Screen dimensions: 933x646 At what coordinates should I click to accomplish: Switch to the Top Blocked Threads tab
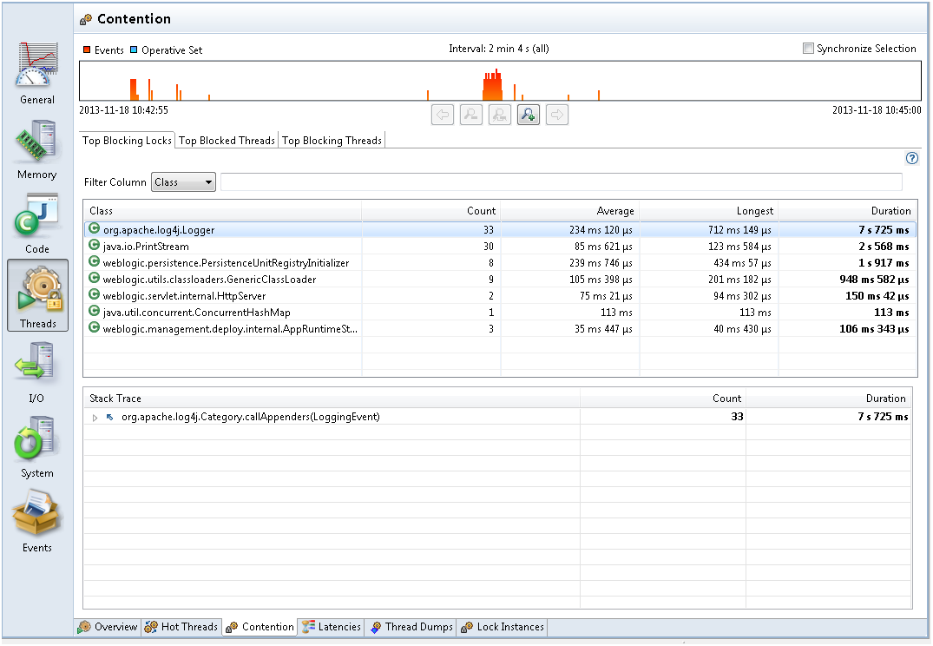click(227, 141)
